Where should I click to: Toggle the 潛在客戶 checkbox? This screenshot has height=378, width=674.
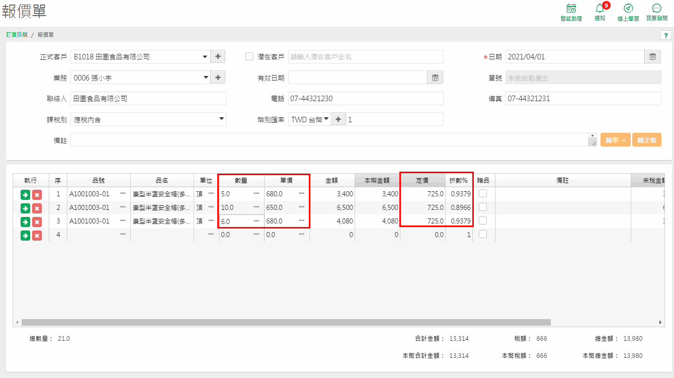249,57
